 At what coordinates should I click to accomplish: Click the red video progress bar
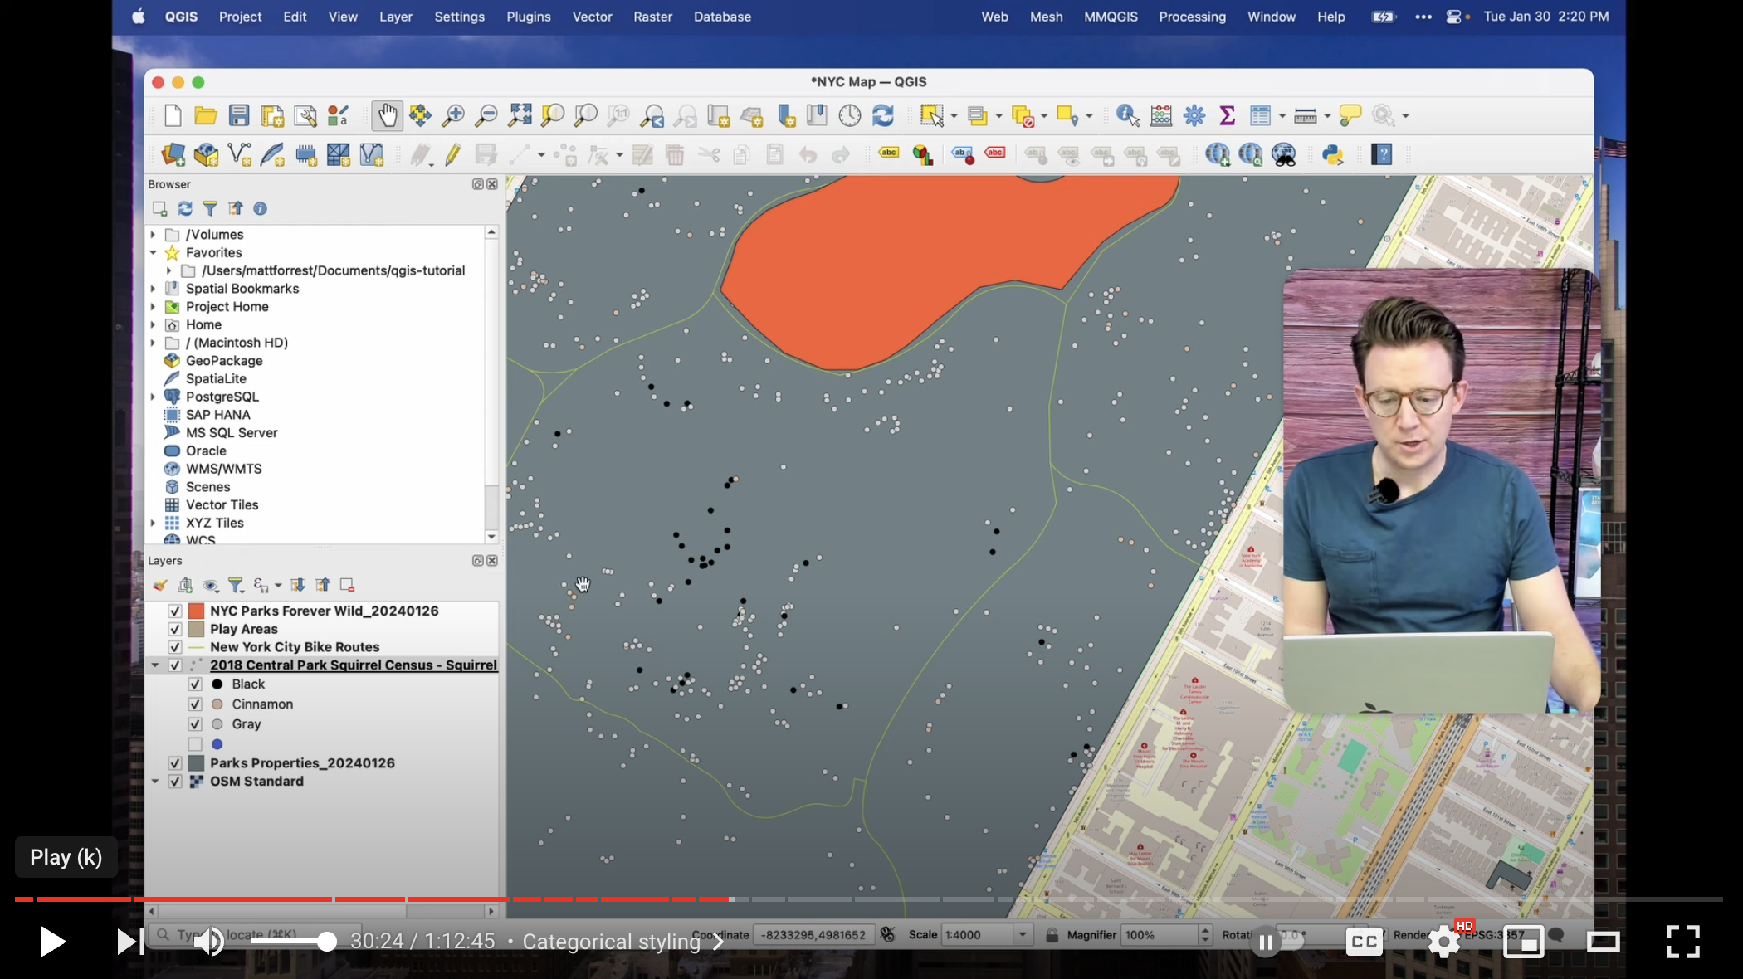point(372,899)
